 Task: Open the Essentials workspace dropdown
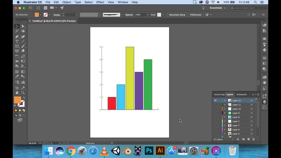click(x=218, y=8)
